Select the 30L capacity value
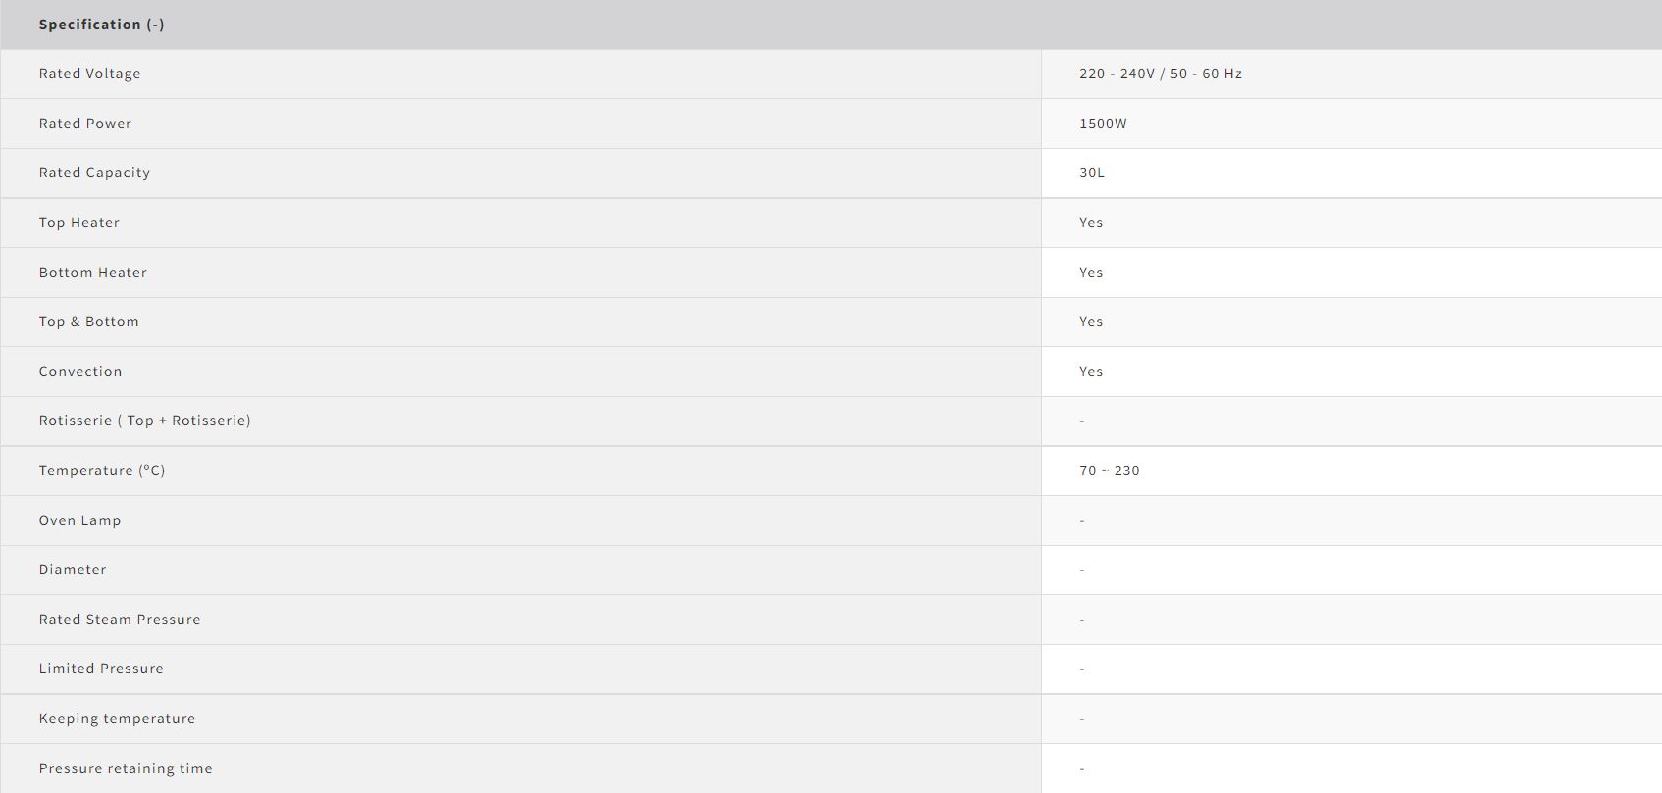Image resolution: width=1662 pixels, height=793 pixels. [x=1091, y=173]
